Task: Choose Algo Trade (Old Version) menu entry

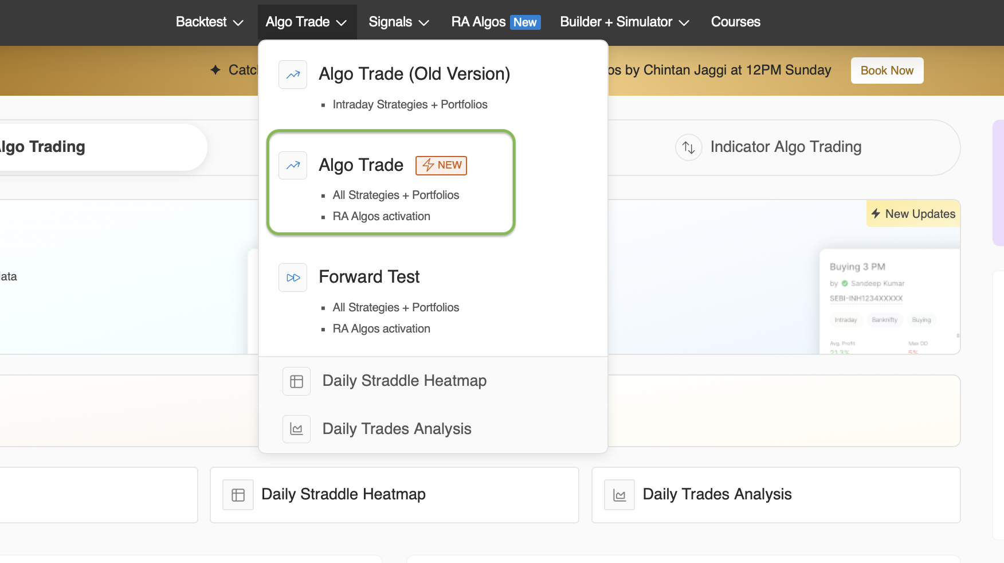Action: [x=414, y=74]
